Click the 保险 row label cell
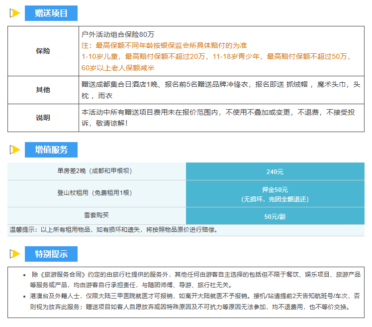 (x=43, y=51)
